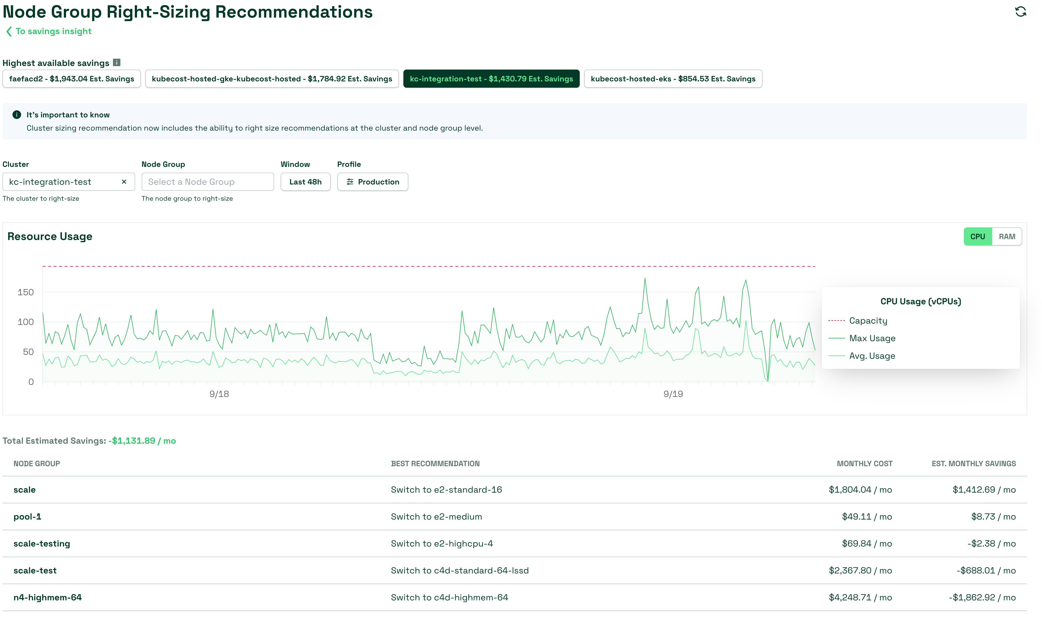1042x624 pixels.
Task: Click the sliders icon in Production profile button
Action: (x=350, y=182)
